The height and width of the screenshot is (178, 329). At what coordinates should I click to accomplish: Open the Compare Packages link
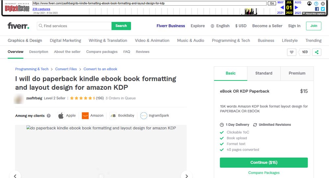point(264,173)
